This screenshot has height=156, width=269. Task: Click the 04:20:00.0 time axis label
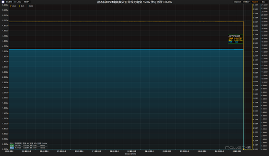237,151
